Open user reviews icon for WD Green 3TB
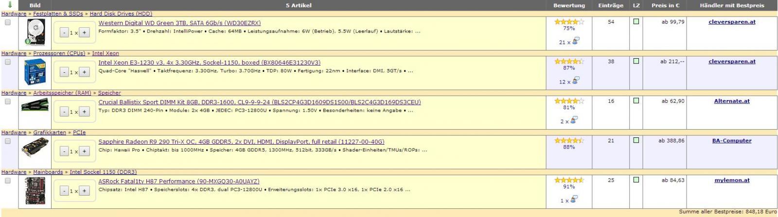This screenshot has width=778, height=217. pyautogui.click(x=576, y=41)
